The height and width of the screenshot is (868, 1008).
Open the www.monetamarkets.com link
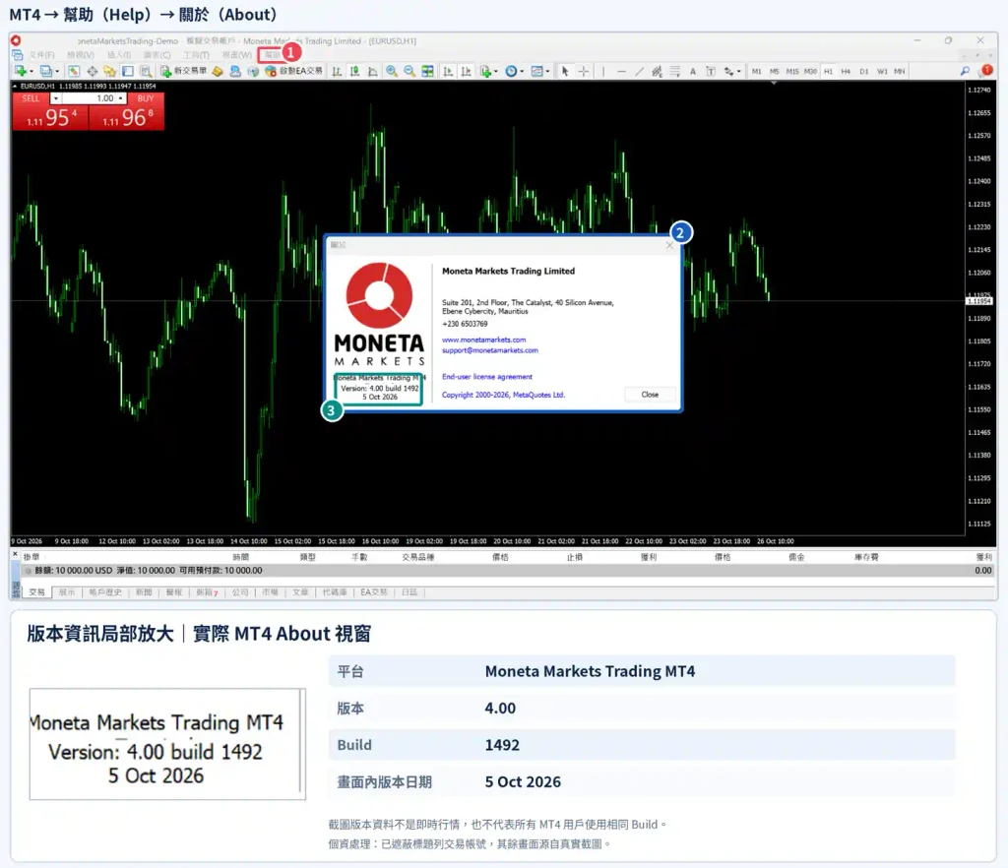(x=484, y=340)
